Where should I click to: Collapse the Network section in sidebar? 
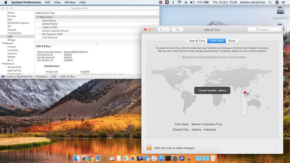[x=3, y=43]
